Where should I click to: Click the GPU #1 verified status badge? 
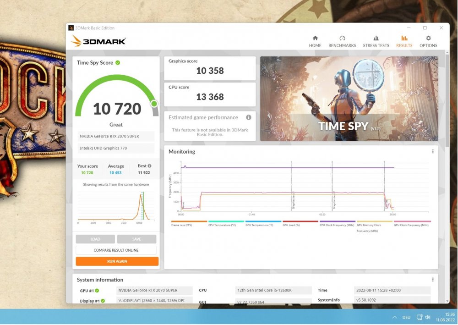point(97,290)
